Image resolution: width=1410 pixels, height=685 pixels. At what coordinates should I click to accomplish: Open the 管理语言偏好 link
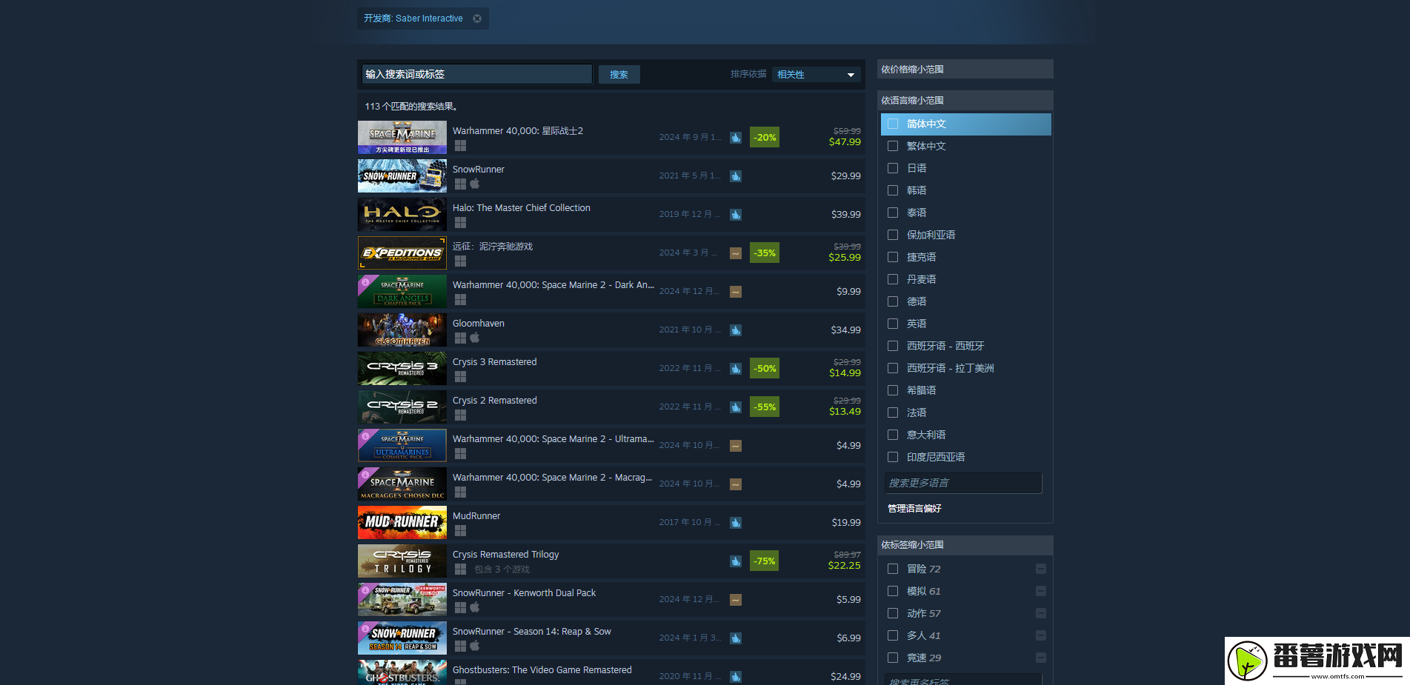click(914, 509)
